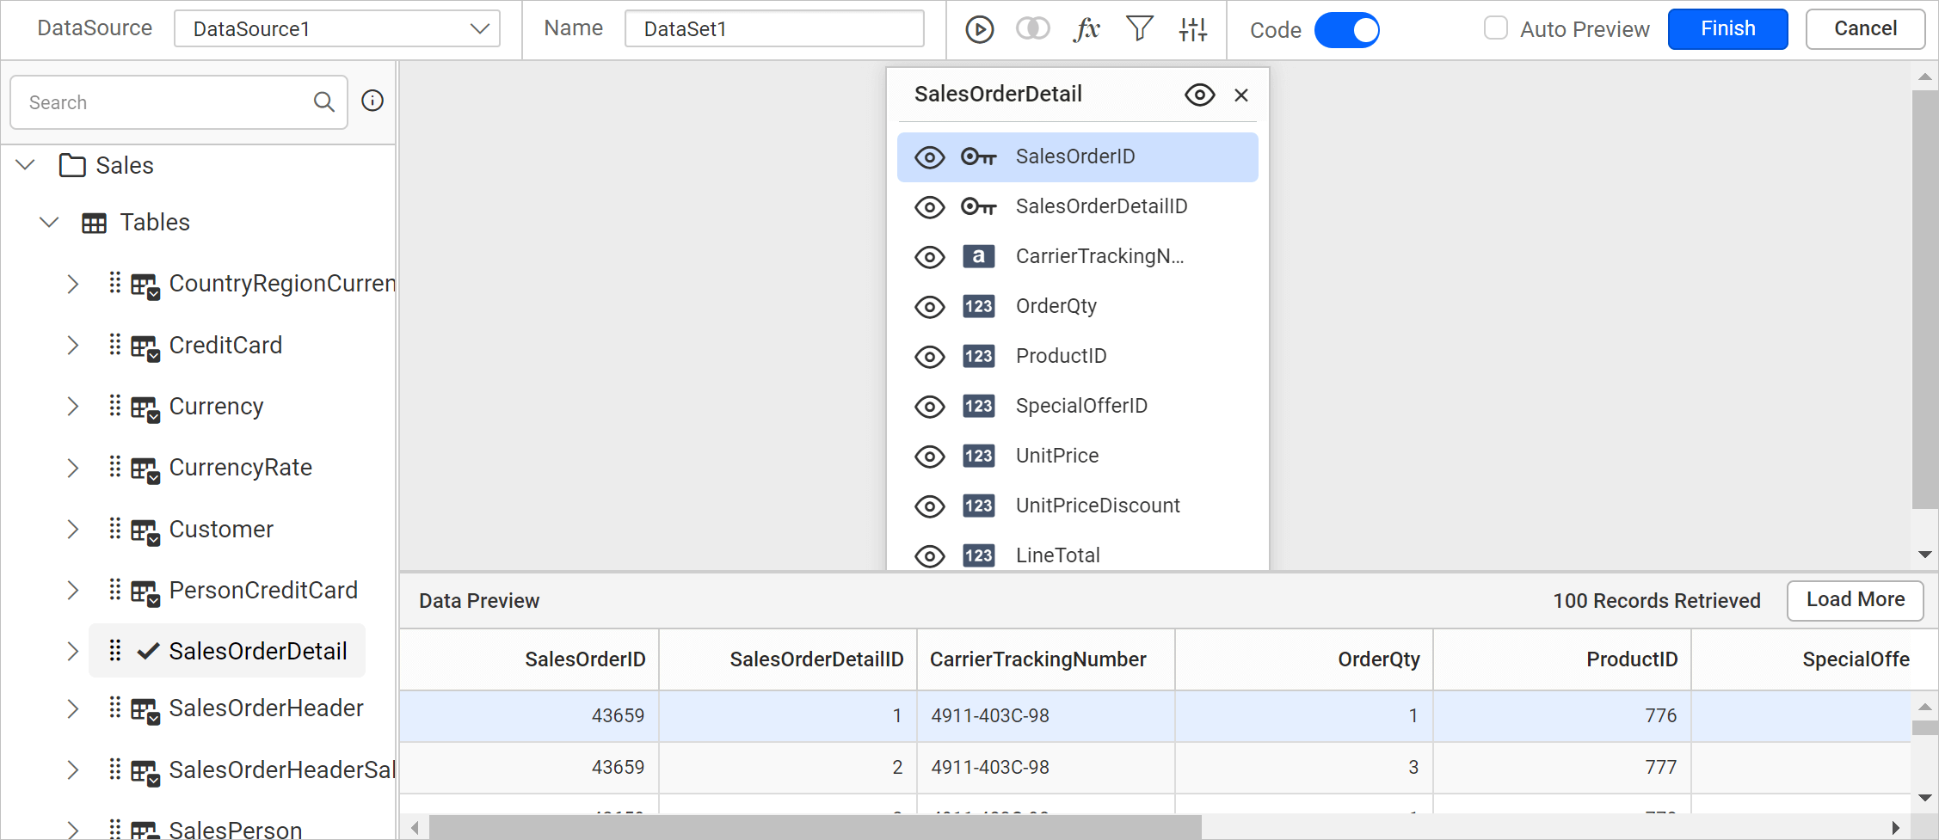Click numeric type icon of UnitPrice
The height and width of the screenshot is (840, 1939).
click(979, 456)
